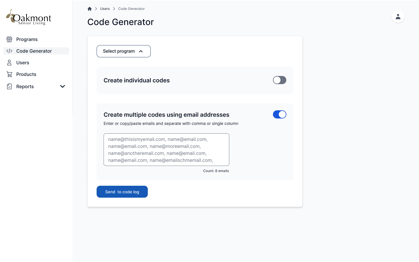The width and height of the screenshot is (419, 262).
Task: Click the Products shopping cart icon
Action: (9, 74)
